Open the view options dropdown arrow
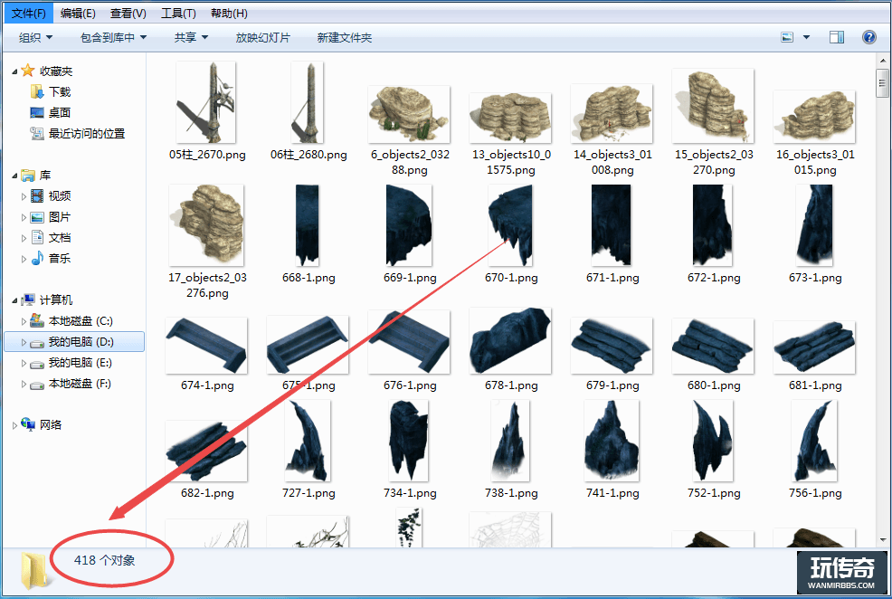Viewport: 892px width, 599px height. [x=806, y=37]
